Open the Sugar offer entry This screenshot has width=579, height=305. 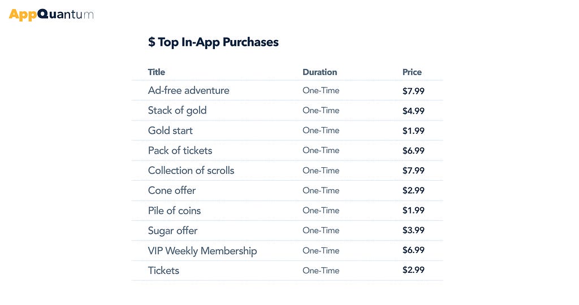pyautogui.click(x=172, y=231)
